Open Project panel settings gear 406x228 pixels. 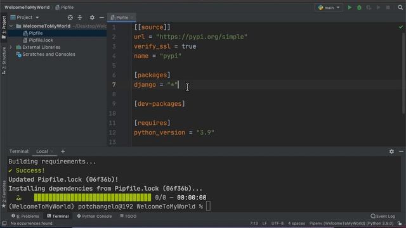(92, 17)
